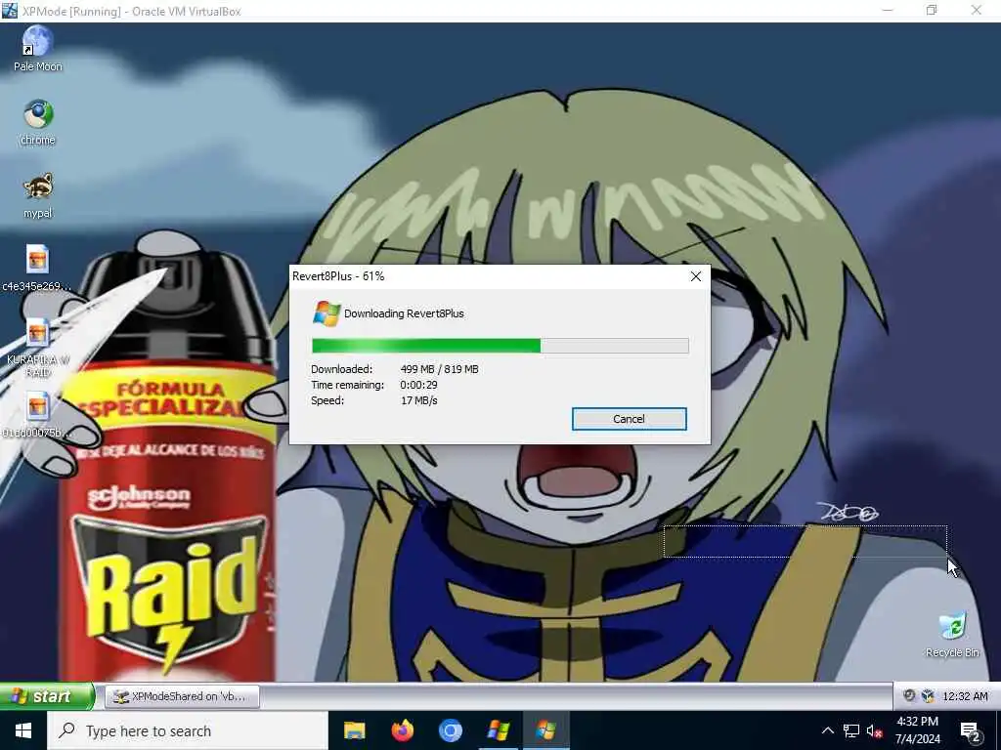
Task: Open the first XP-flag taskbar app
Action: tap(498, 730)
